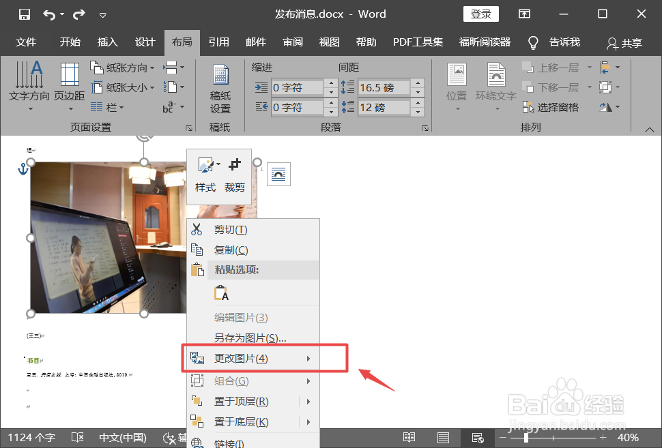This screenshot has width=662, height=448.
Task: Collapse the ribbon with the chevron
Action: (x=649, y=130)
